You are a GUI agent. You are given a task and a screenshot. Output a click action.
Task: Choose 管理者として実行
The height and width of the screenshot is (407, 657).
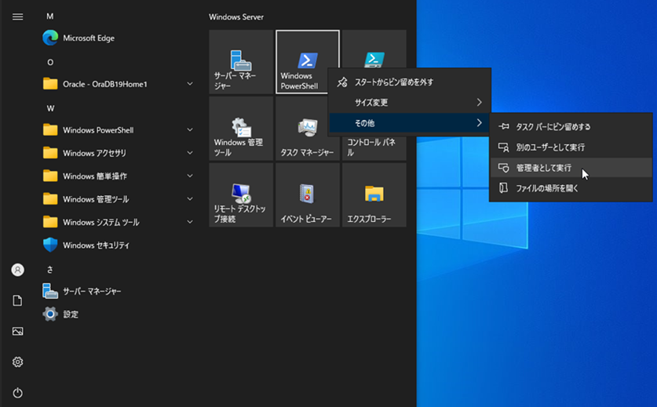(571, 168)
